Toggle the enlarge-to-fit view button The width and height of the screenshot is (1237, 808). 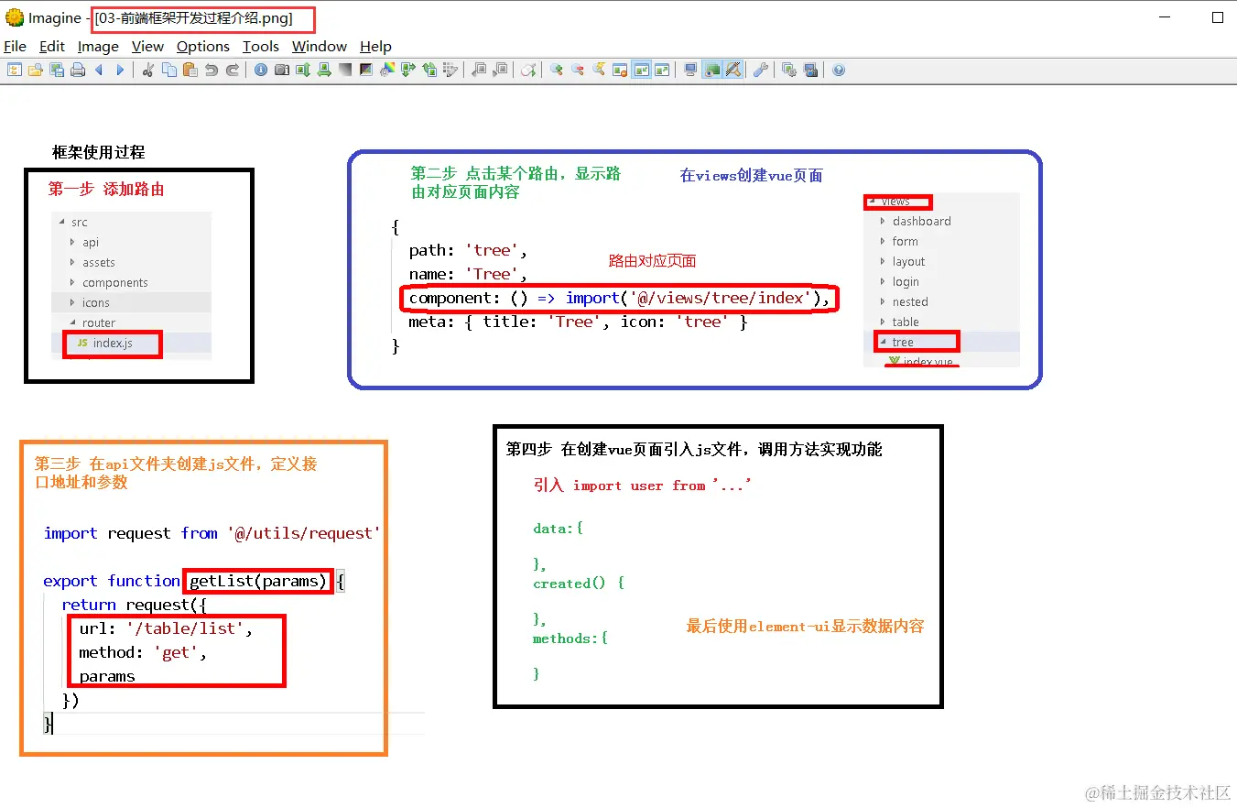662,70
